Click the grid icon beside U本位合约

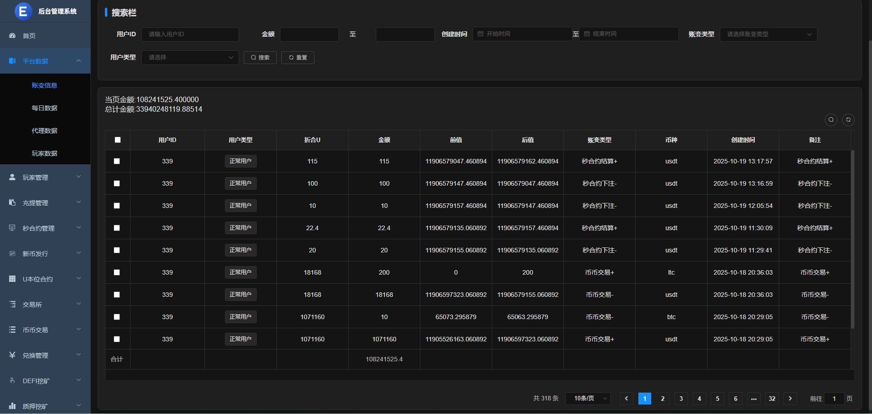12,279
